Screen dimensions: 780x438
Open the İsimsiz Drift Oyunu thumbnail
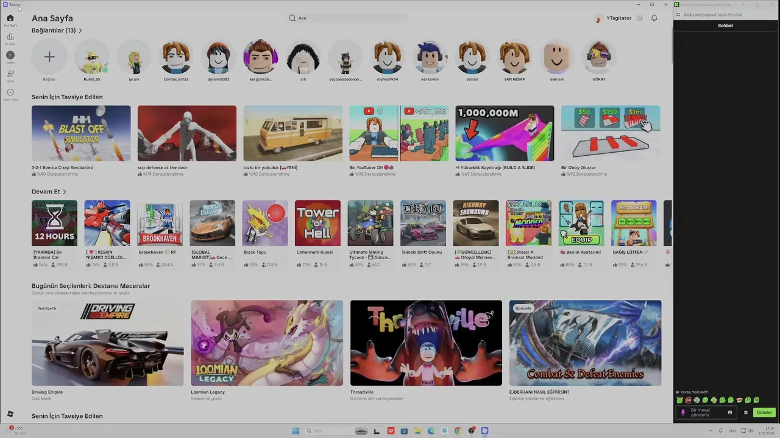pyautogui.click(x=423, y=223)
